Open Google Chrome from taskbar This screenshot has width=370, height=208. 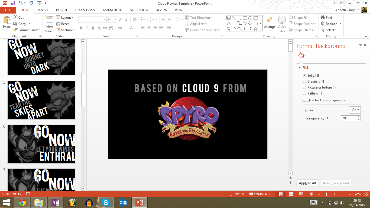(x=22, y=203)
